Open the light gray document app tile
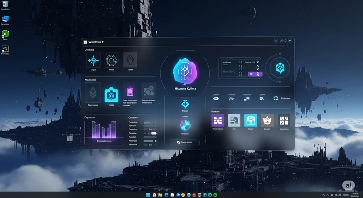This screenshot has width=363, height=198. coord(234,120)
